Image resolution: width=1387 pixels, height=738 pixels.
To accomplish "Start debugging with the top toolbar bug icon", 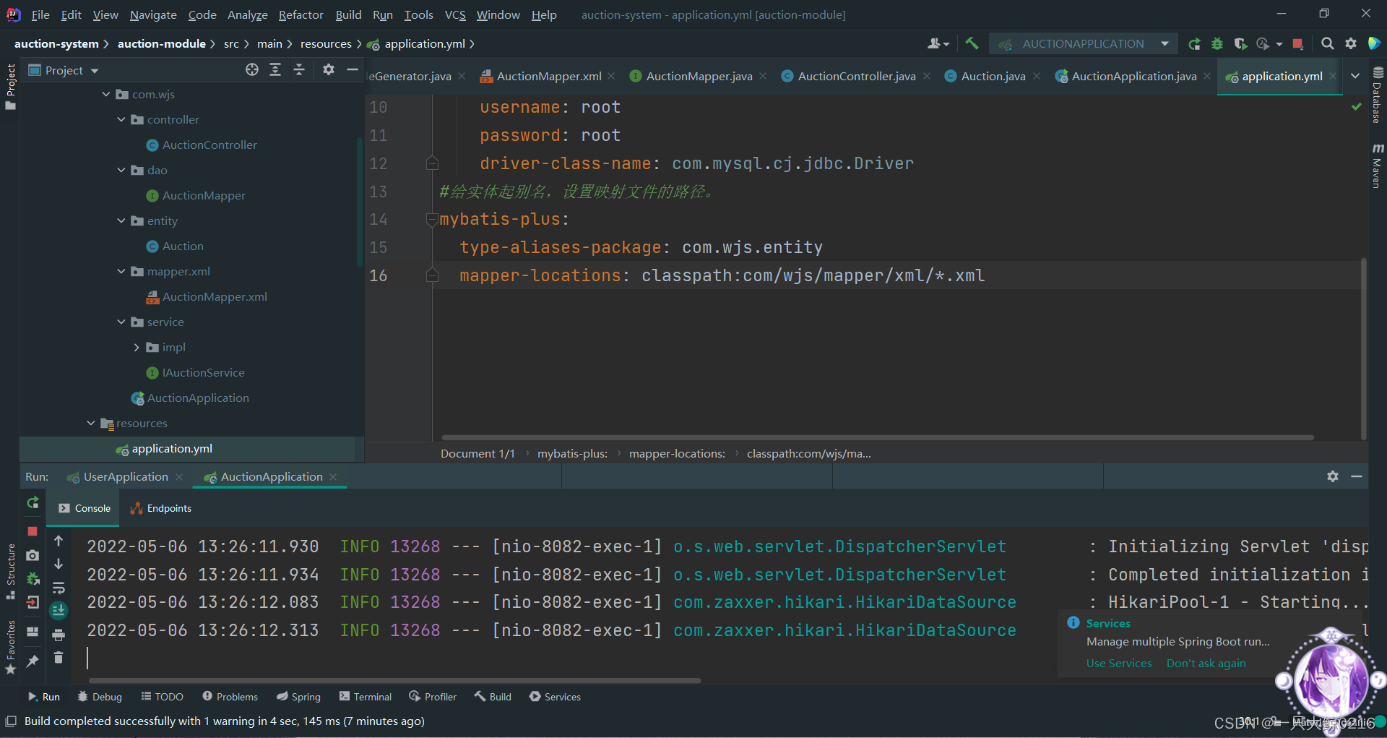I will coord(1217,44).
